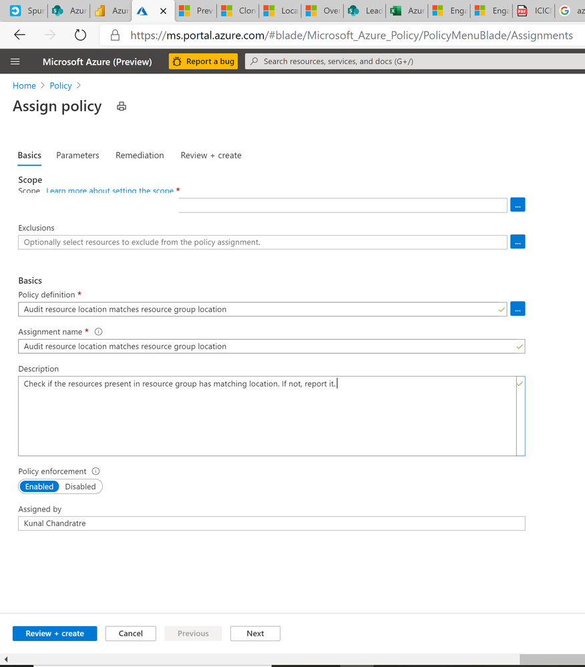Switch to the Over browser tab
The height and width of the screenshot is (667, 585).
tap(323, 11)
